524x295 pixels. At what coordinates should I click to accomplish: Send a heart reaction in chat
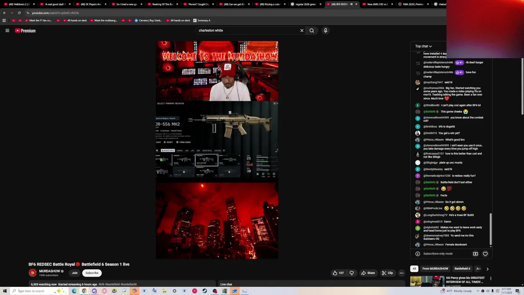coord(485,254)
